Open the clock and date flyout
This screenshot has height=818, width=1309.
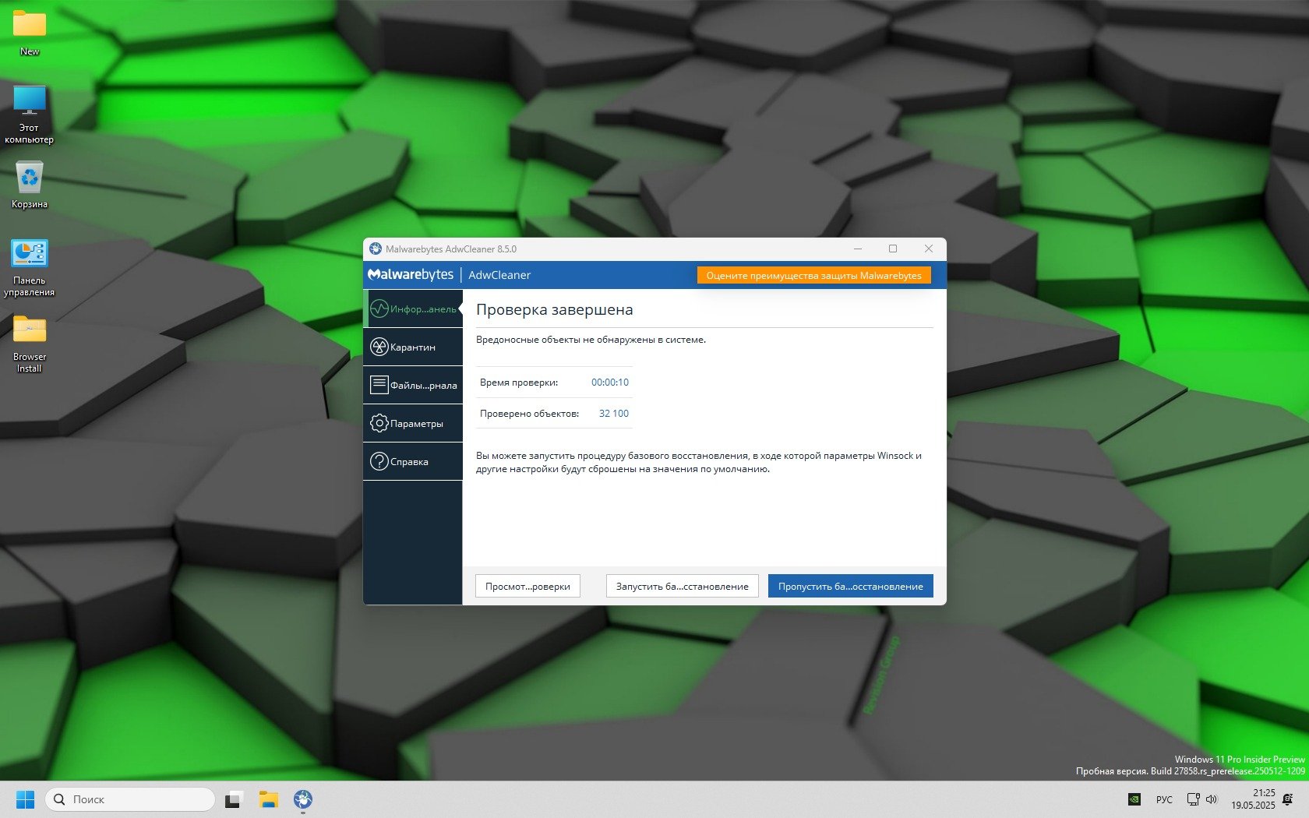tap(1253, 799)
